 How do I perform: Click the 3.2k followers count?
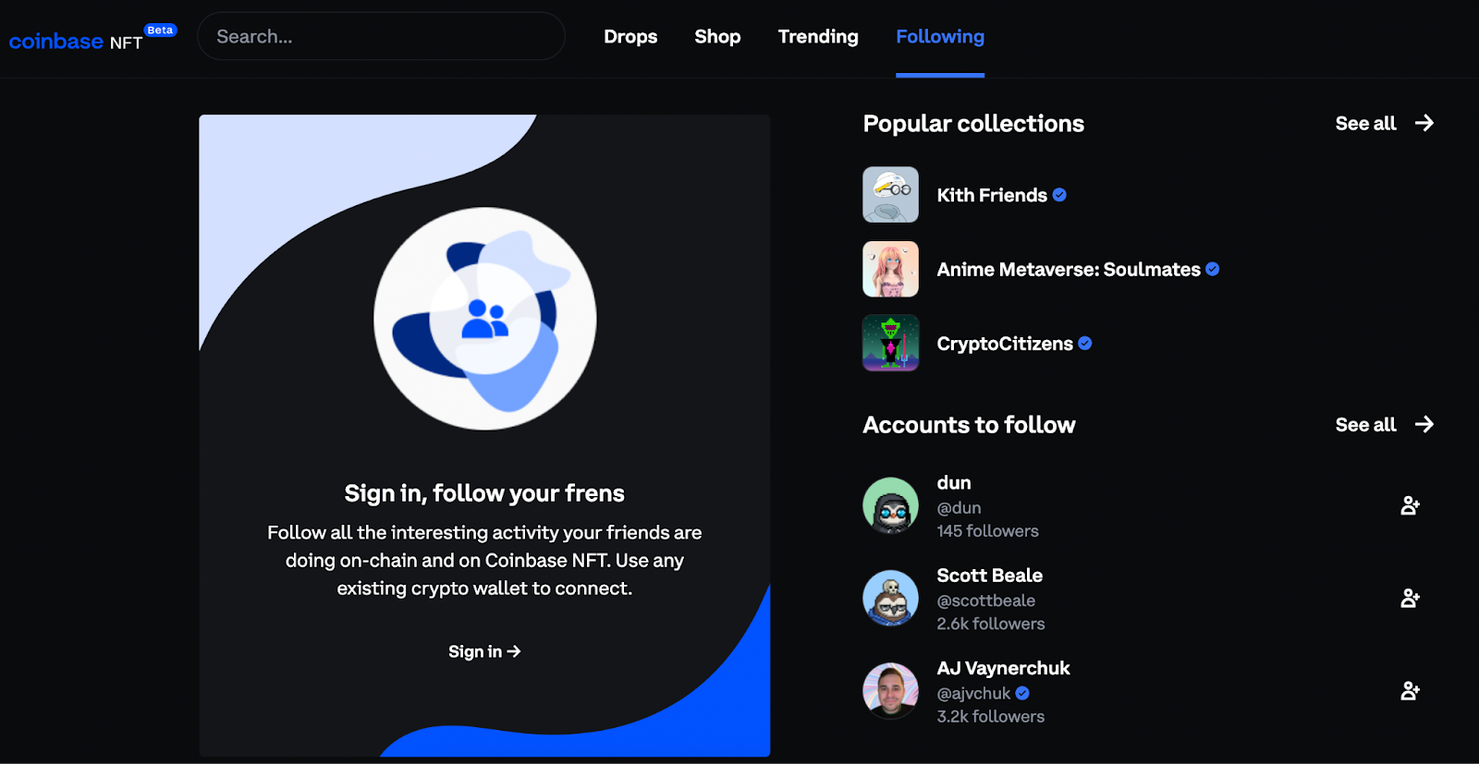point(990,716)
